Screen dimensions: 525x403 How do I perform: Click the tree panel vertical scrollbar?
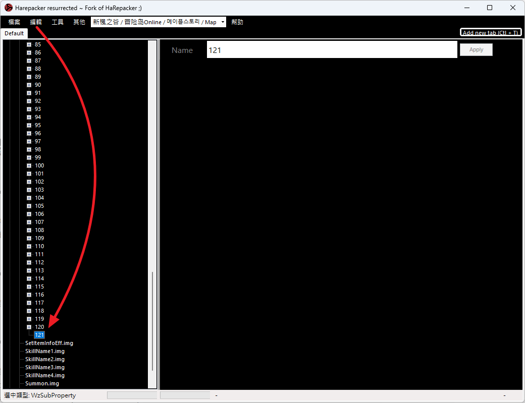coord(152,321)
